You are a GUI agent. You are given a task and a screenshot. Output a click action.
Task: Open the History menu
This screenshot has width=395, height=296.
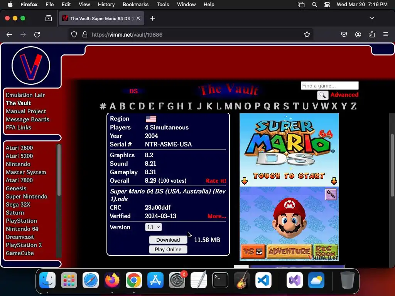[x=106, y=5]
